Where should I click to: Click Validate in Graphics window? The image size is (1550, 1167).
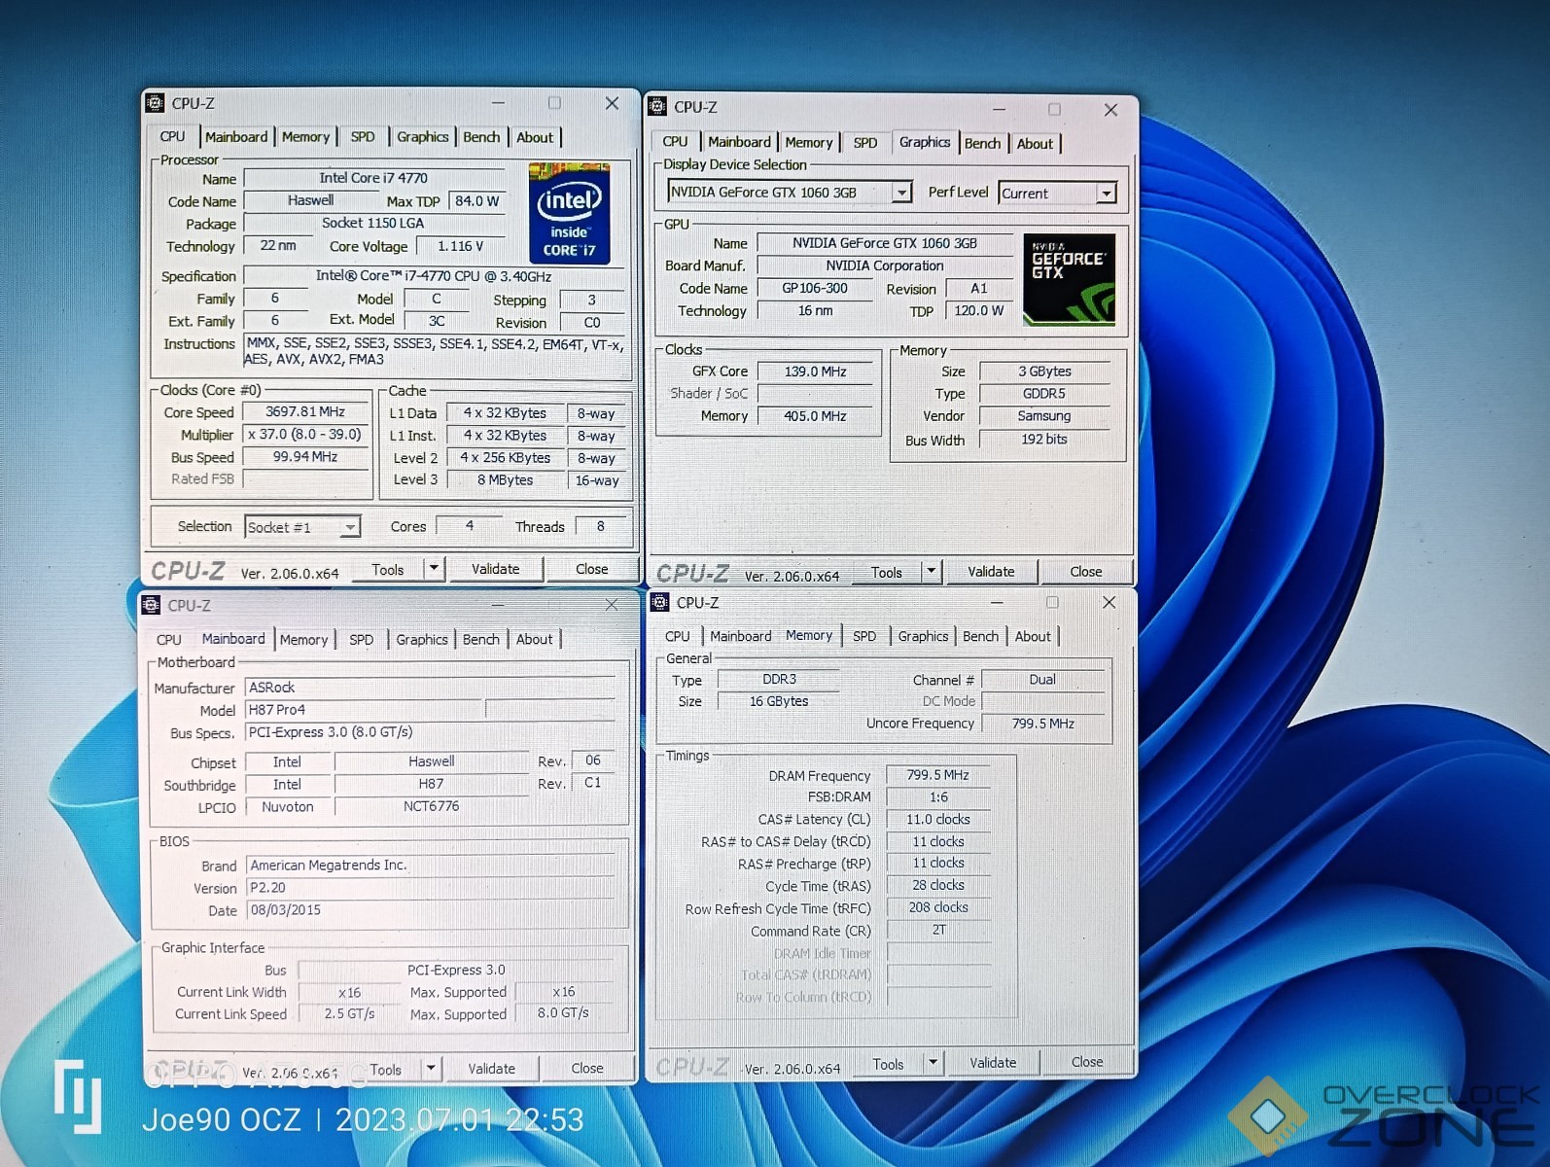[991, 572]
